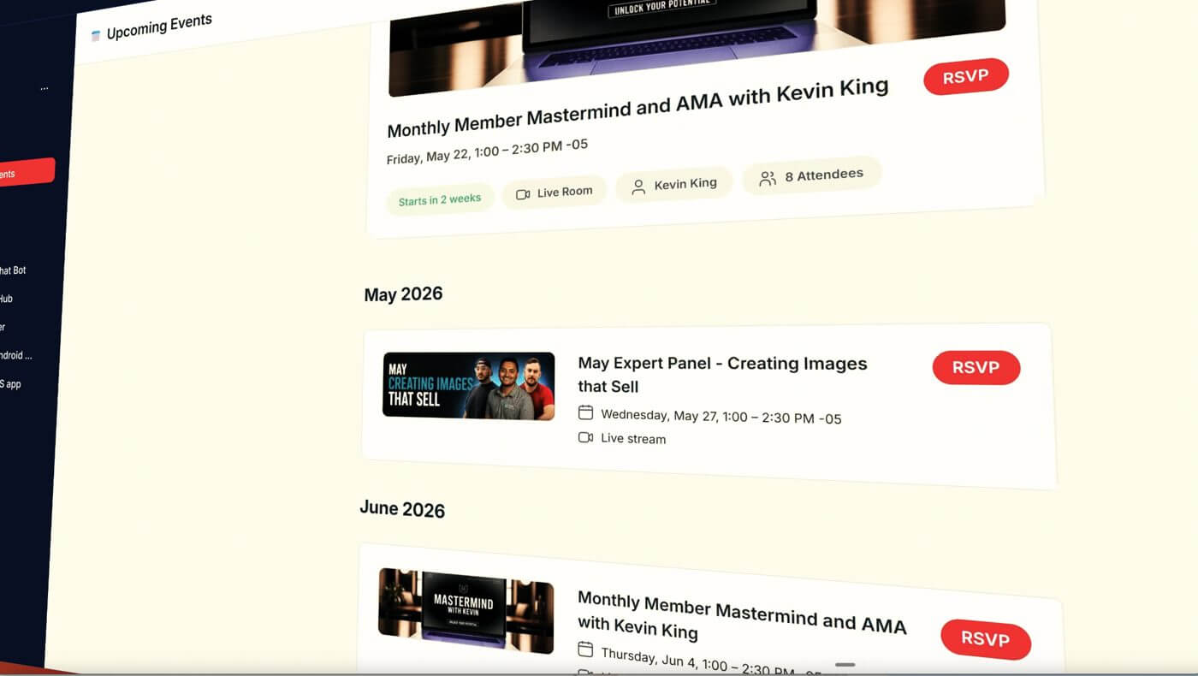
Task: Open the ellipsis menu in the sidebar
Action: pos(44,88)
